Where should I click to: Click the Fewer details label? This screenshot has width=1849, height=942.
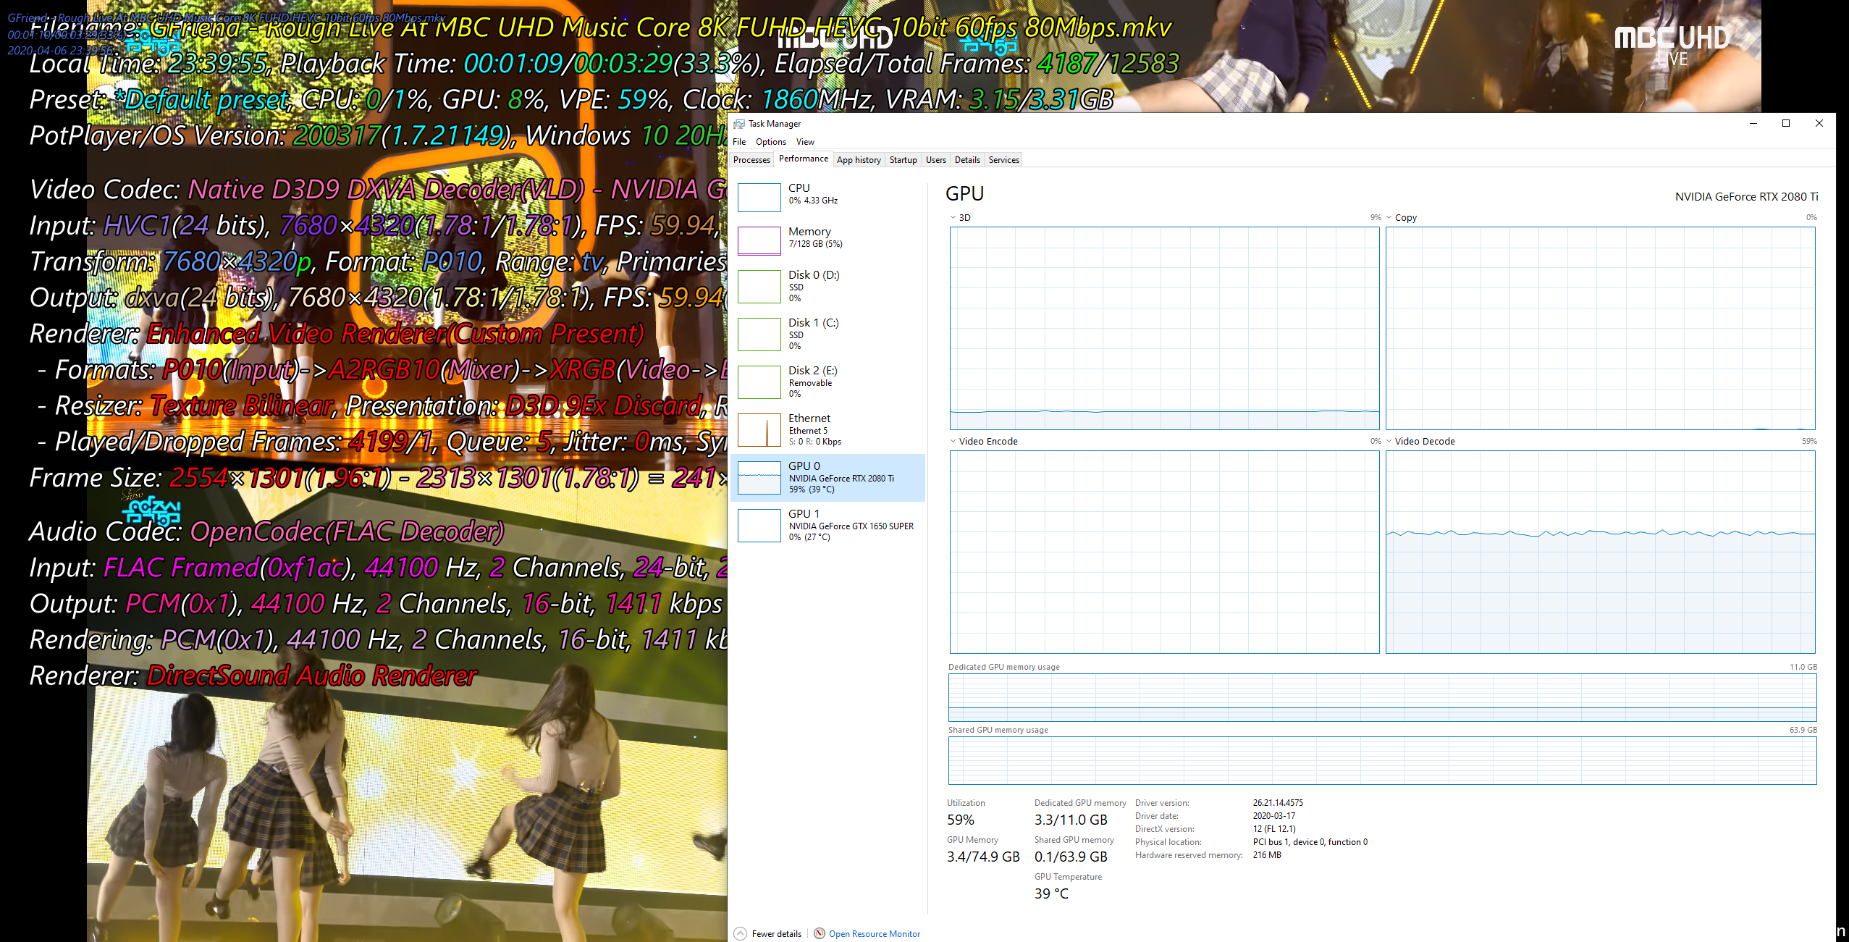pyautogui.click(x=776, y=934)
